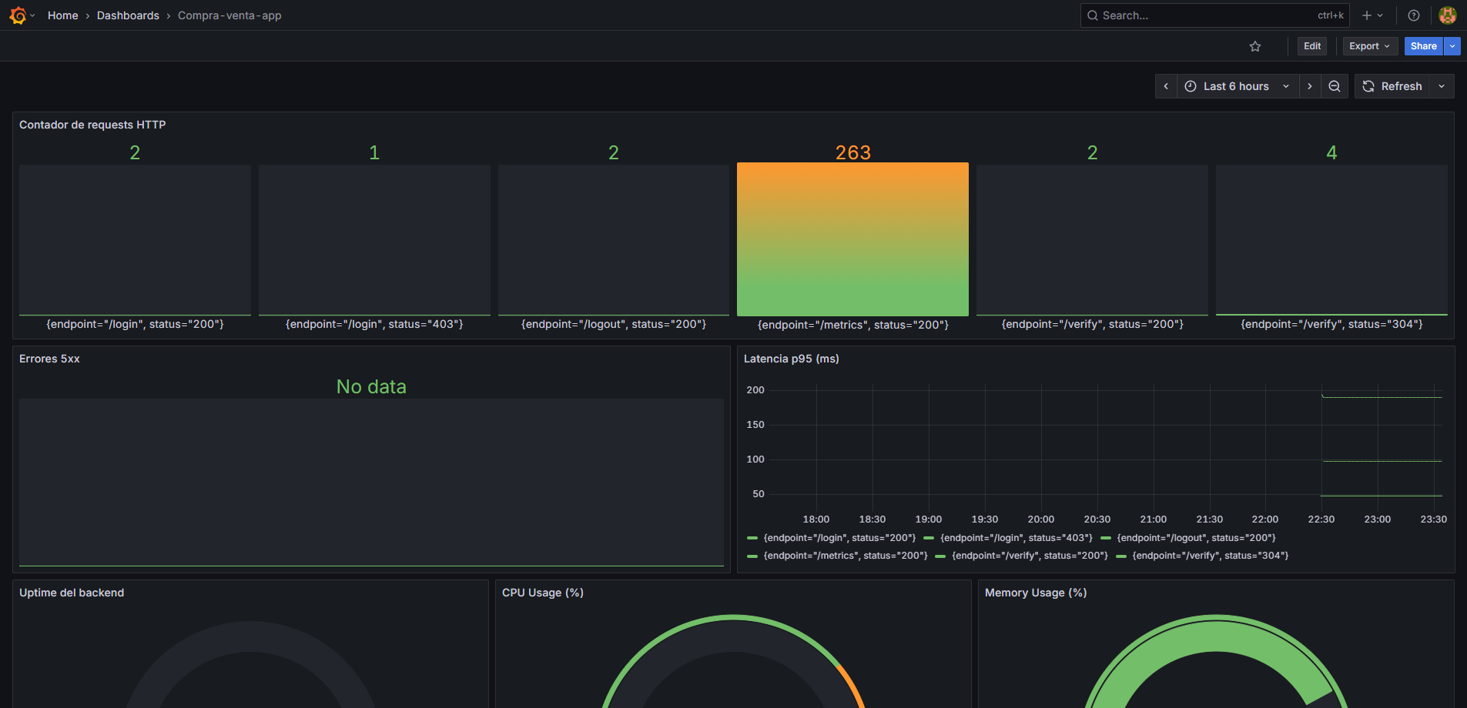The image size is (1467, 708).
Task: Toggle legend series /verify status 304
Action: 1210,556
